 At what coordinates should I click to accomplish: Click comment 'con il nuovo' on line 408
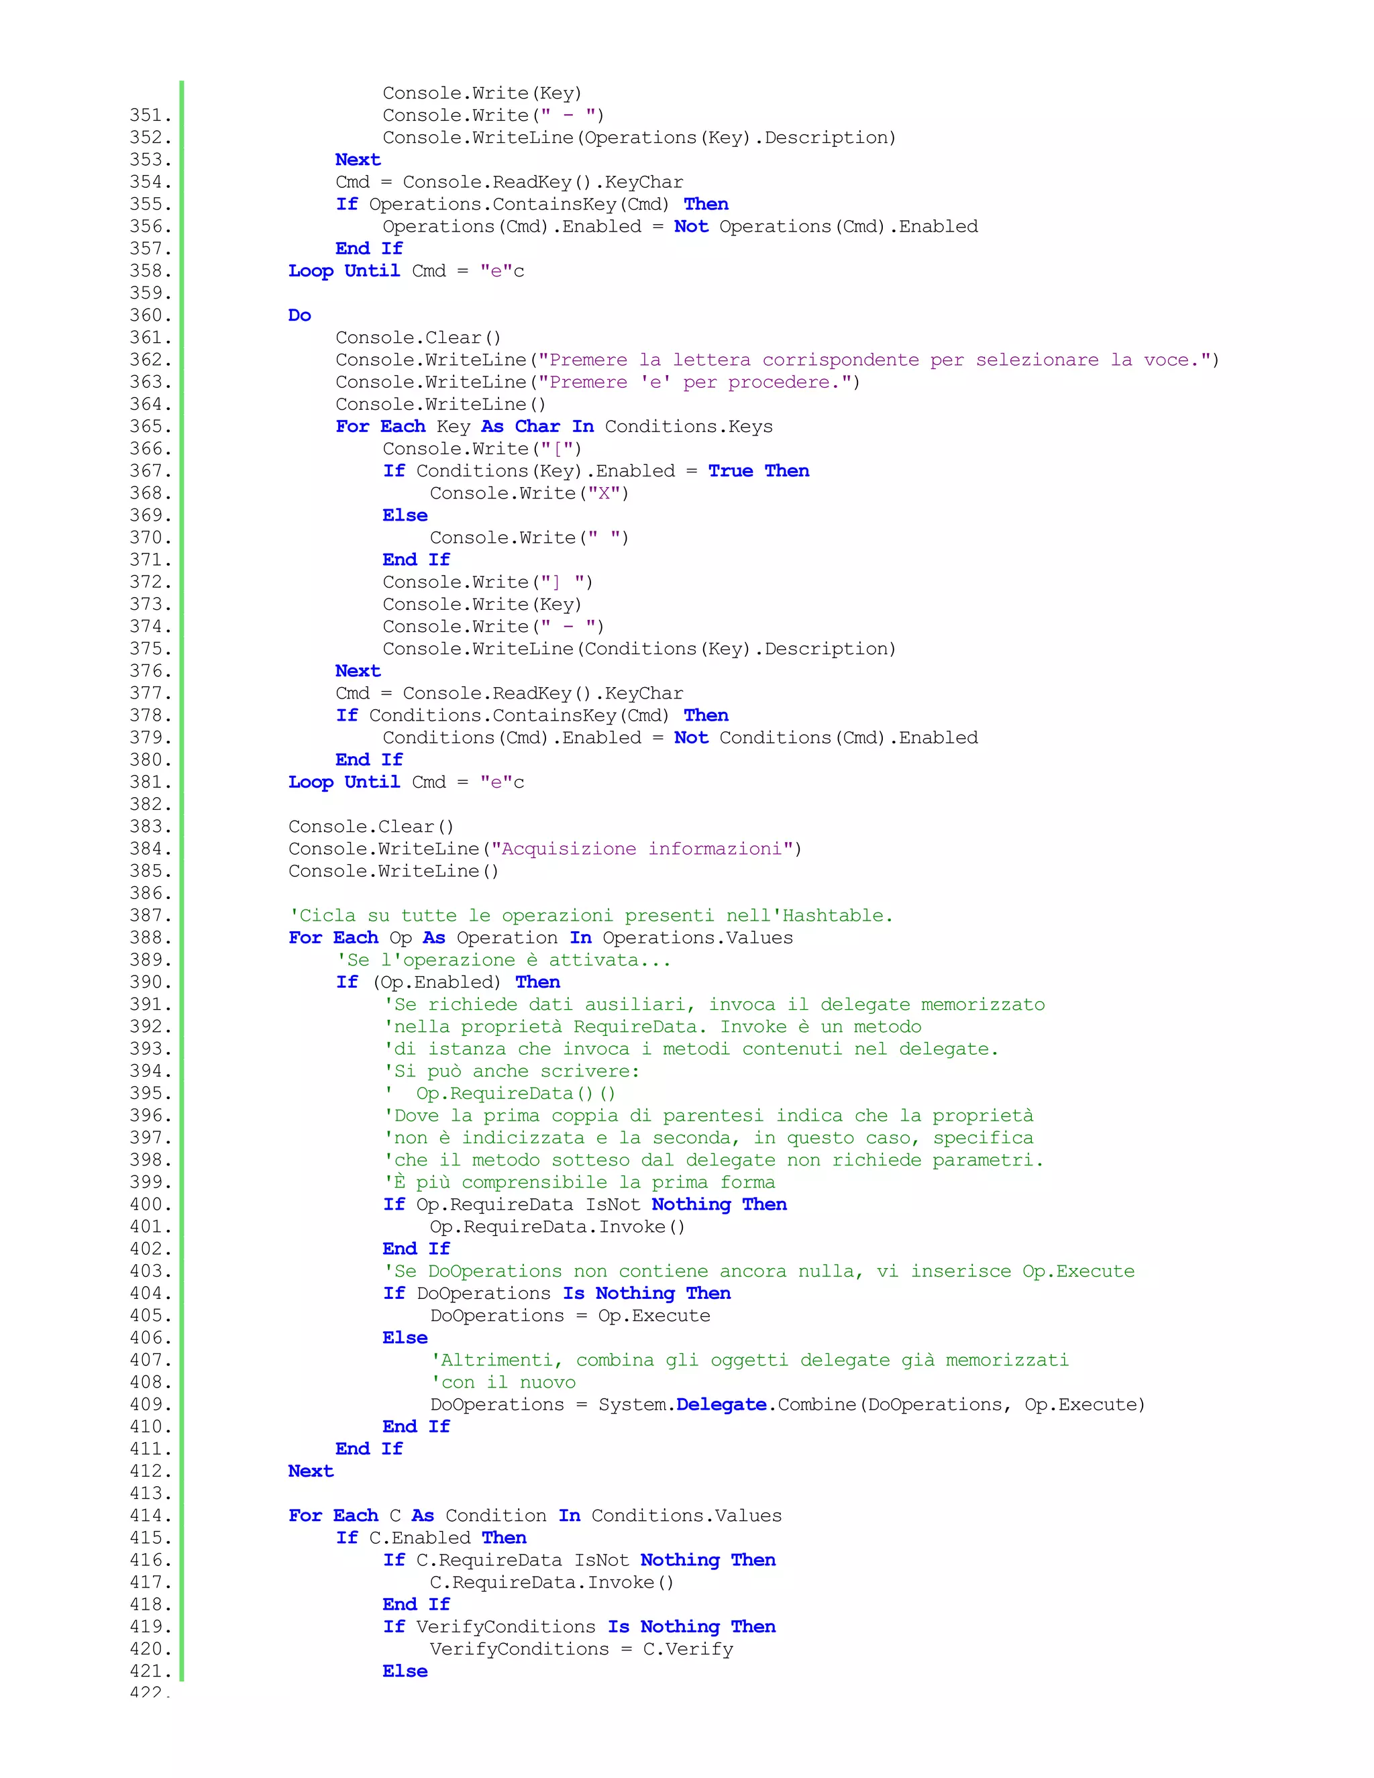503,1382
